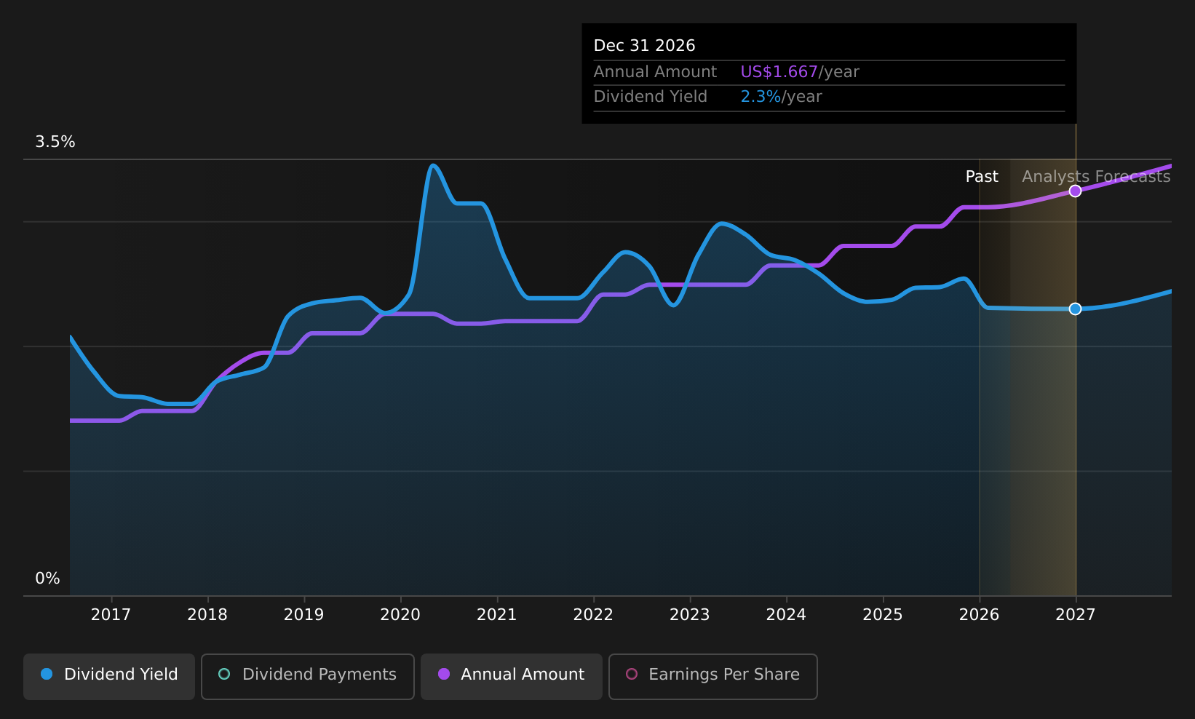The image size is (1195, 719).
Task: Click the 2018 x-axis label
Action: (207, 615)
